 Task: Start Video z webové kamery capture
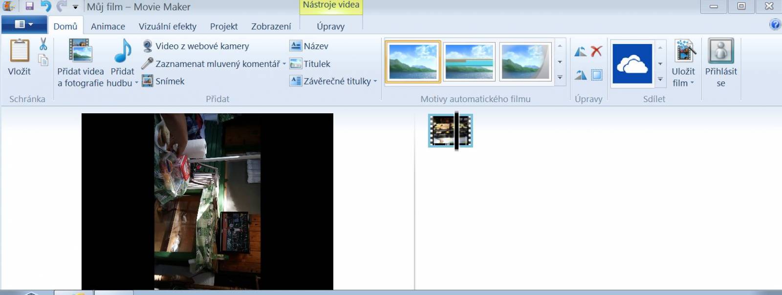pyautogui.click(x=195, y=46)
